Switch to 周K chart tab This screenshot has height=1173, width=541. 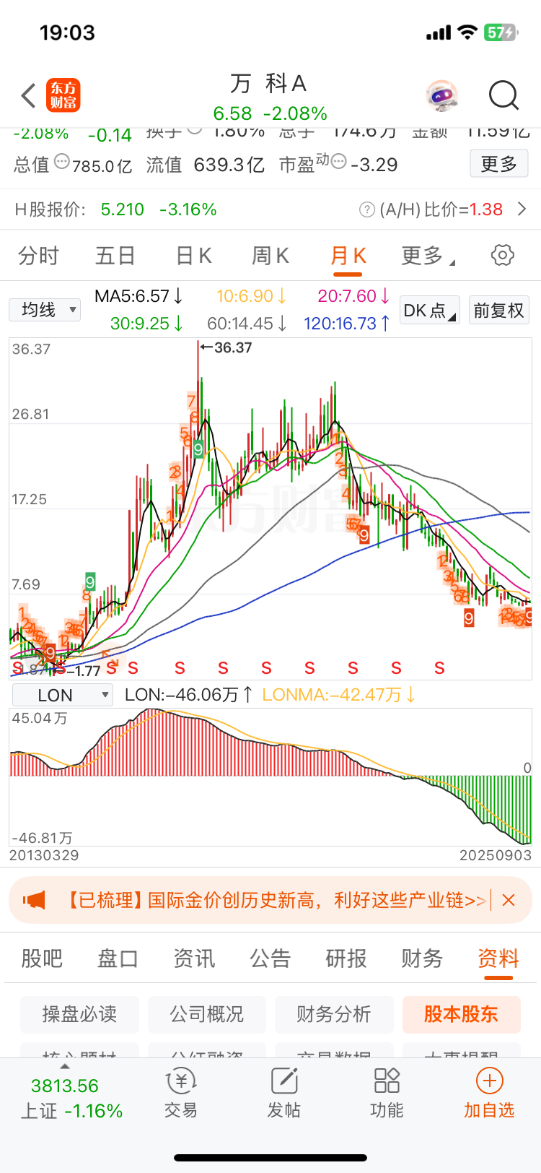270,255
